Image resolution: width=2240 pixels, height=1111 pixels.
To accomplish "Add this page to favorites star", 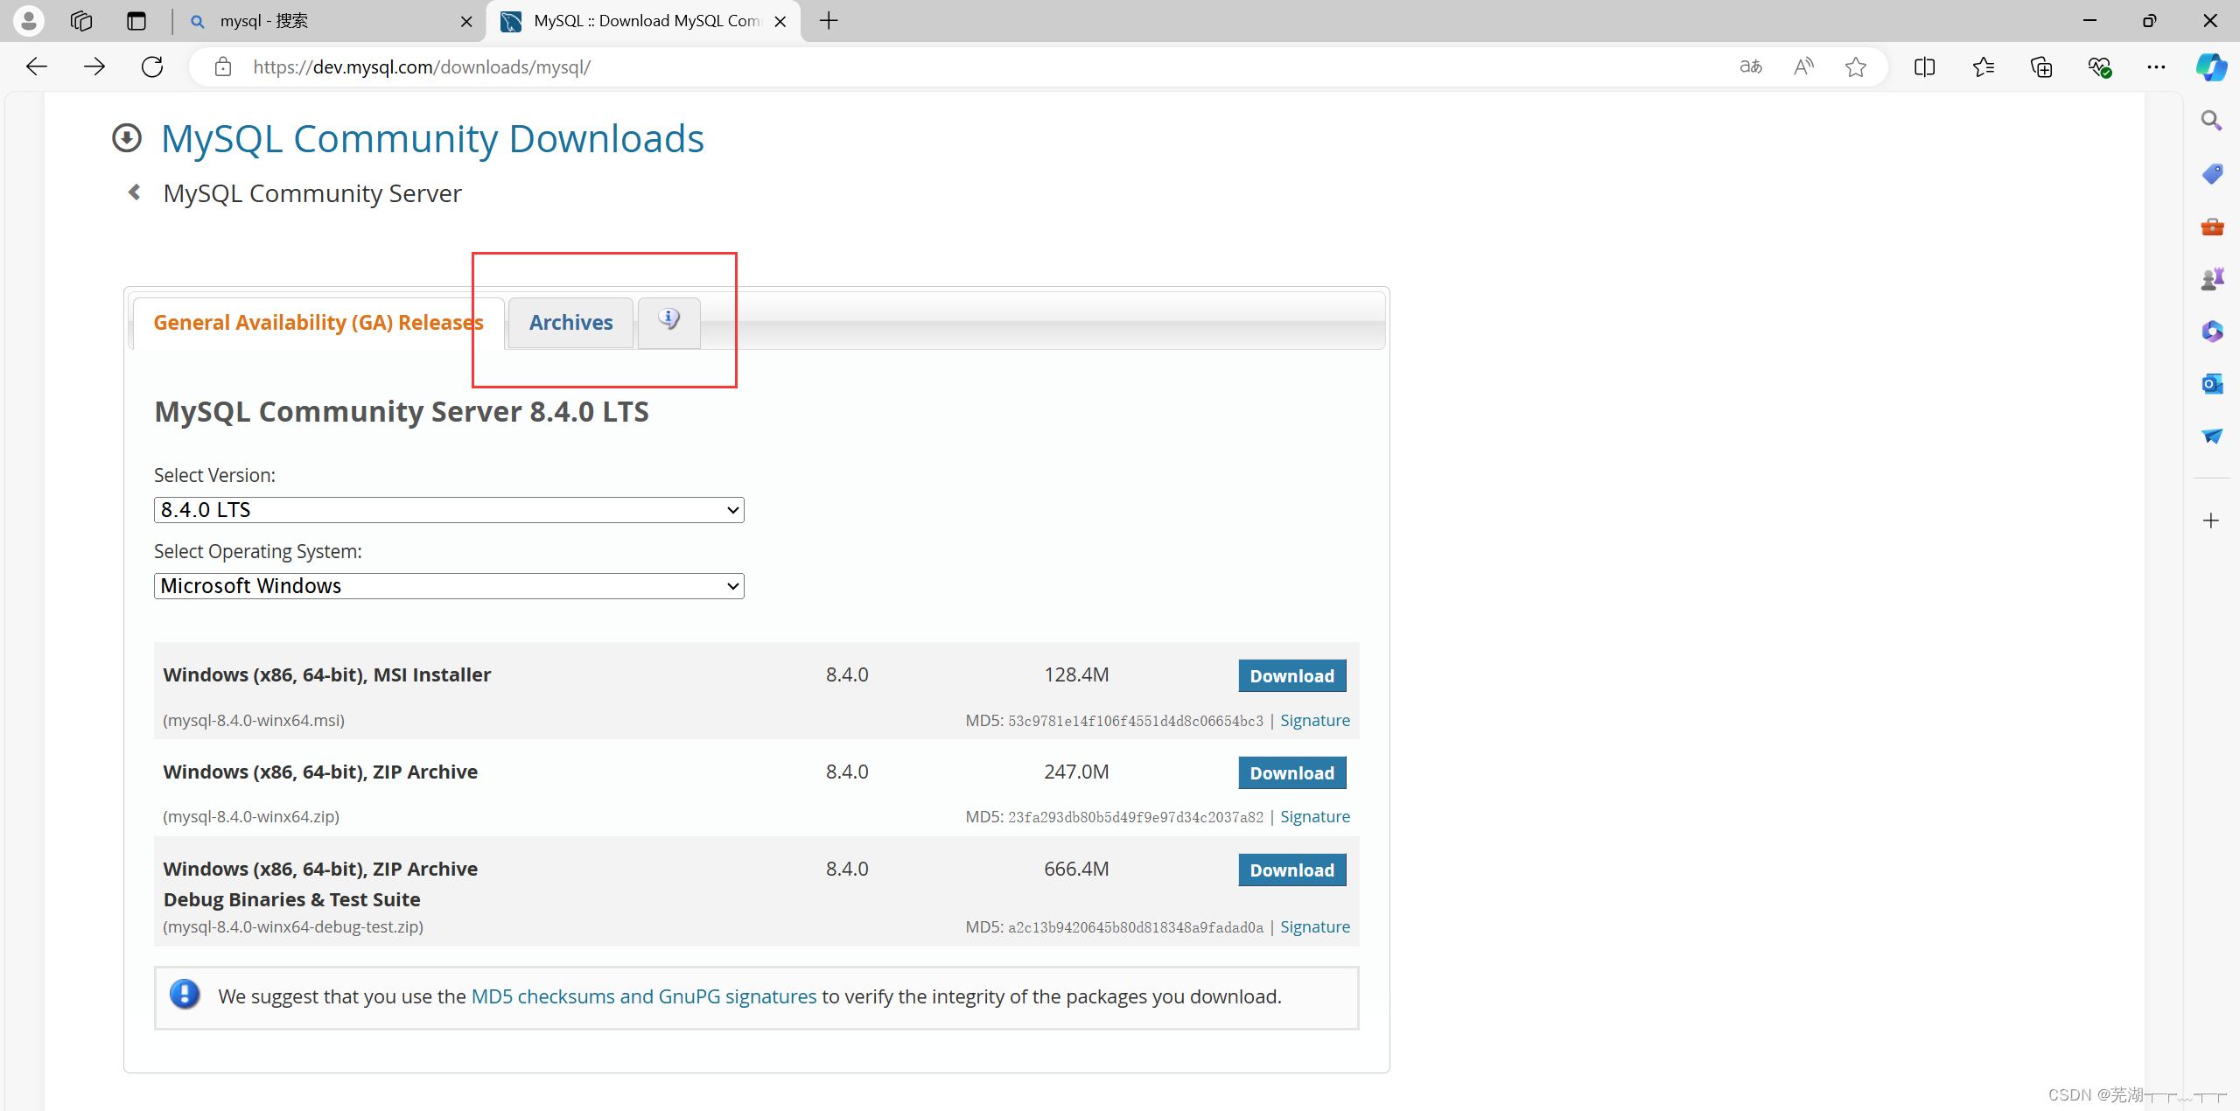I will pyautogui.click(x=1855, y=66).
